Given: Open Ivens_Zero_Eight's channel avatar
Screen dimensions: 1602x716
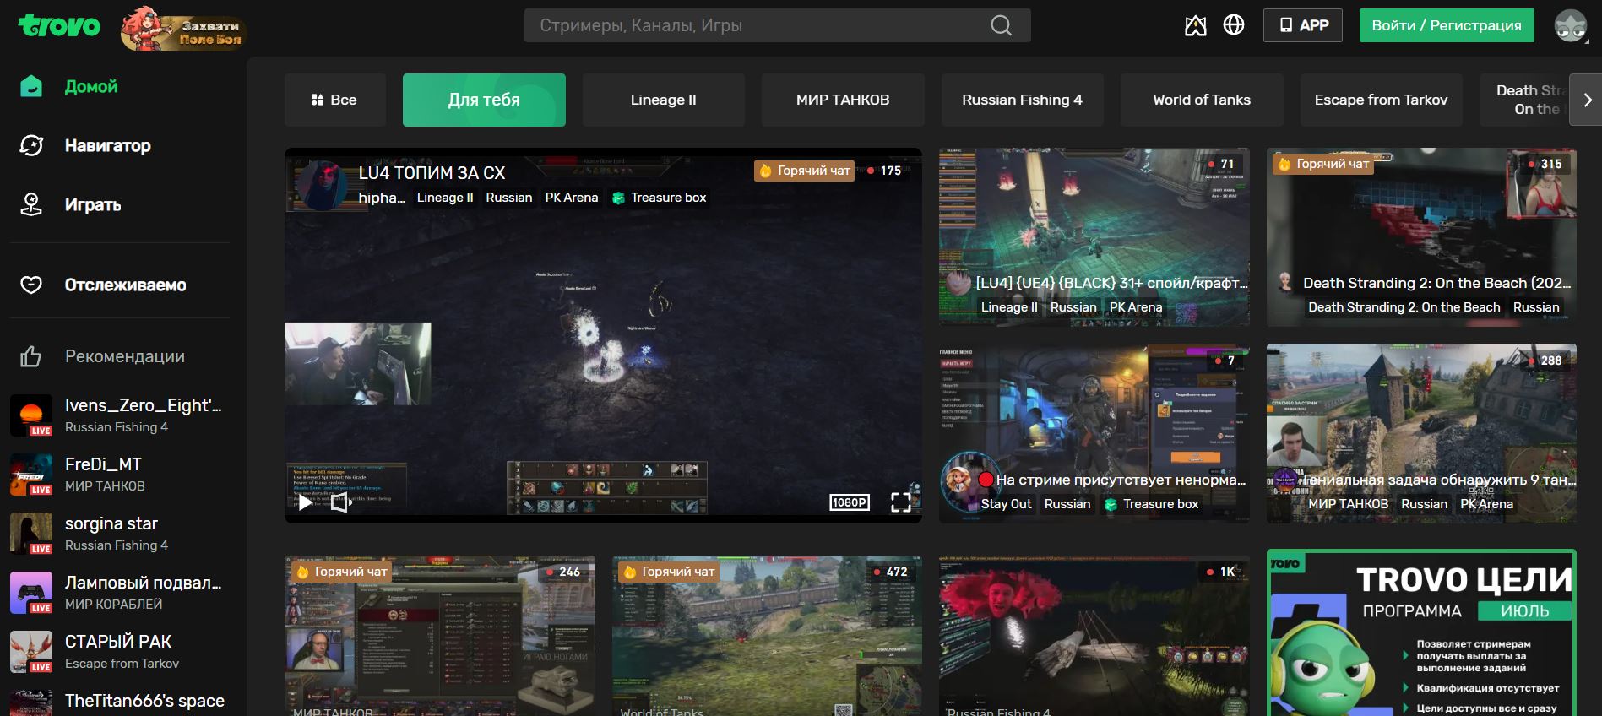Looking at the screenshot, I should tap(31, 415).
